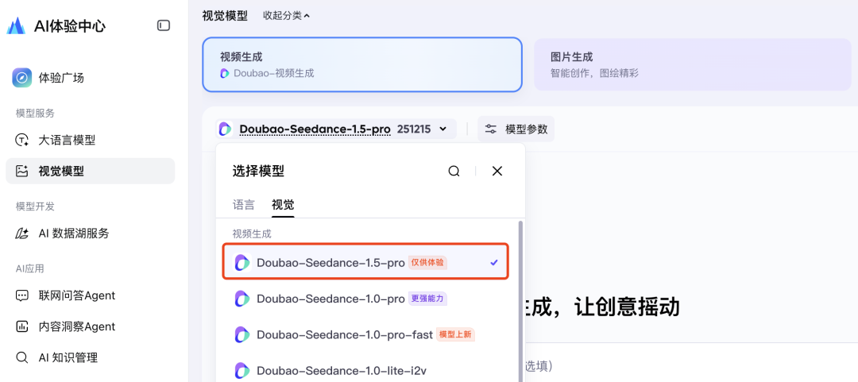This screenshot has width=858, height=382.
Task: Click the 模型上新 tag
Action: tap(455, 334)
